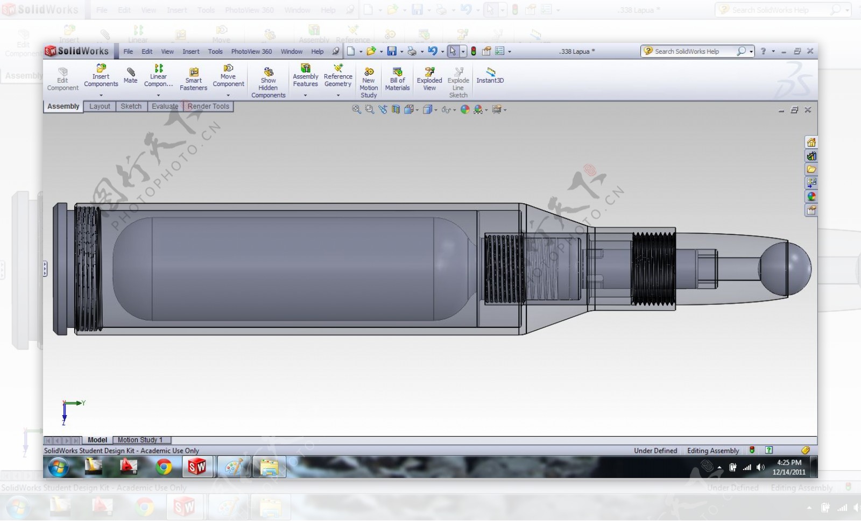
Task: Toggle the Section View icon
Action: click(396, 109)
